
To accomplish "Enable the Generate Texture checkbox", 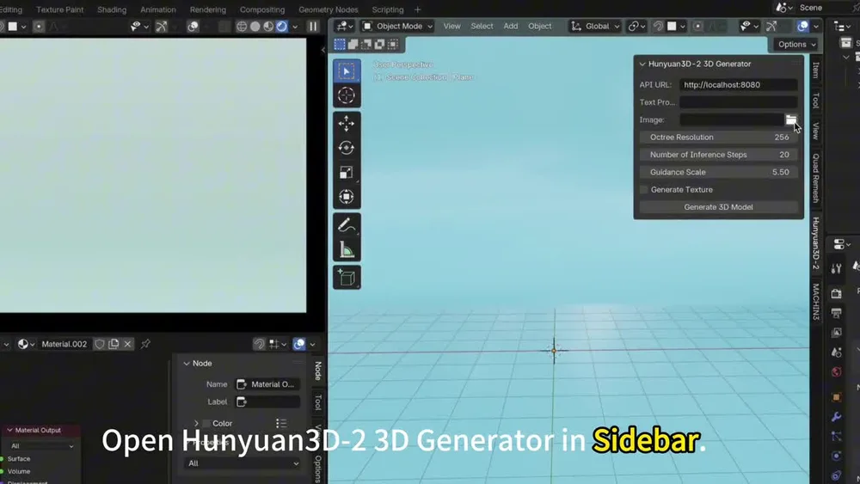I will tap(644, 190).
